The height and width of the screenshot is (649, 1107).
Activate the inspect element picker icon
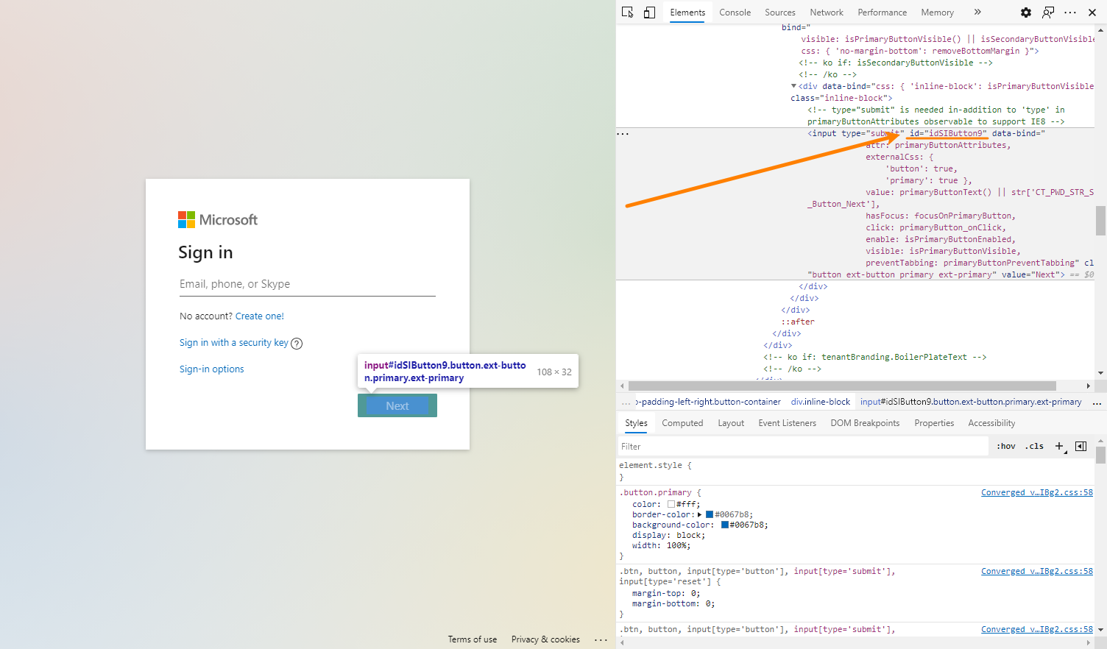pos(627,12)
